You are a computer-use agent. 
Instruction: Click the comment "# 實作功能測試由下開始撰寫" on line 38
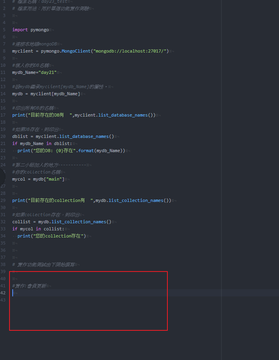[44, 265]
